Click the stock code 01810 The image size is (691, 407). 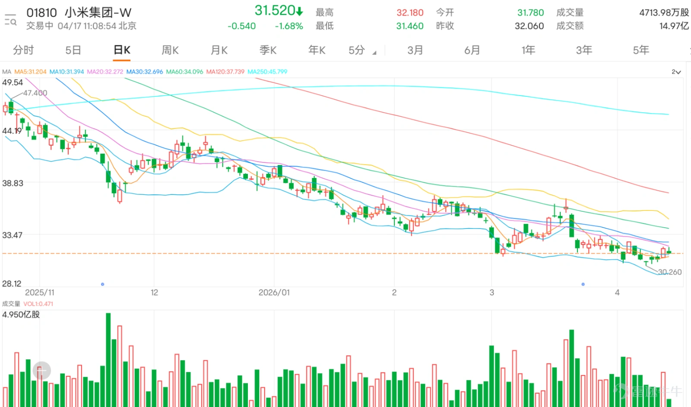[x=41, y=13]
